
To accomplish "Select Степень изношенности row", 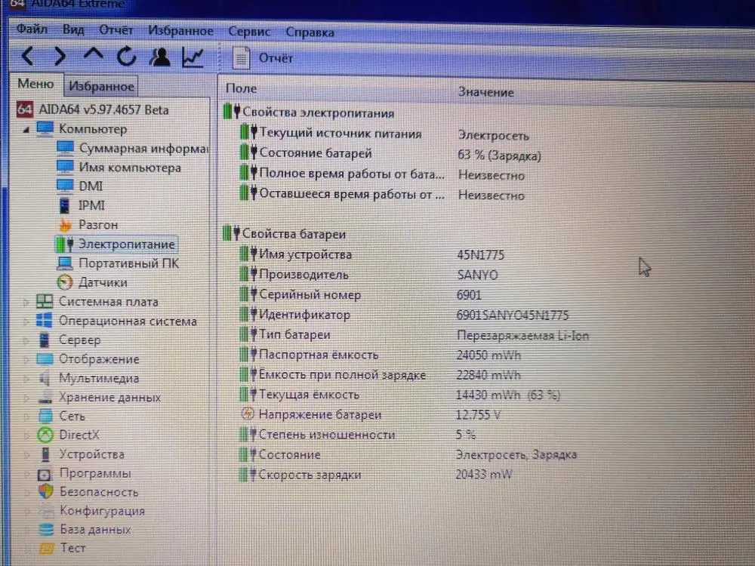I will [357, 435].
